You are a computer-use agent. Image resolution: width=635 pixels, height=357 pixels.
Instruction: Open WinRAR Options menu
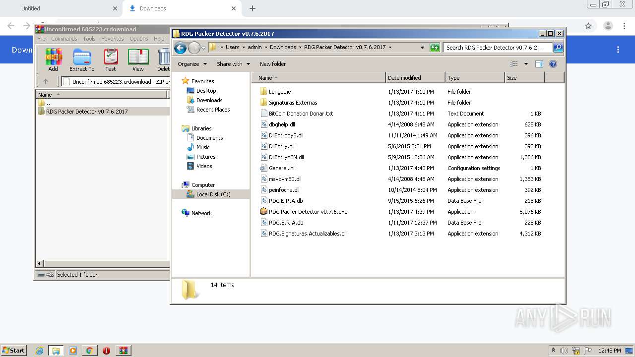point(139,39)
